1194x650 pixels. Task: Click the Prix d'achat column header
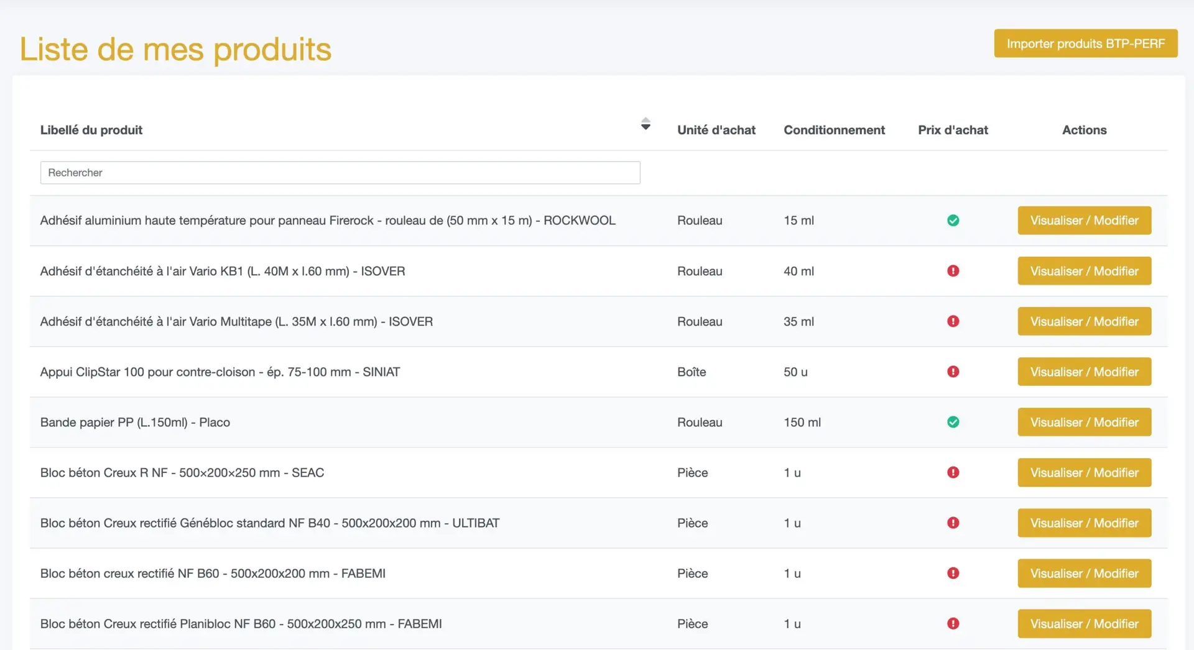click(x=953, y=130)
